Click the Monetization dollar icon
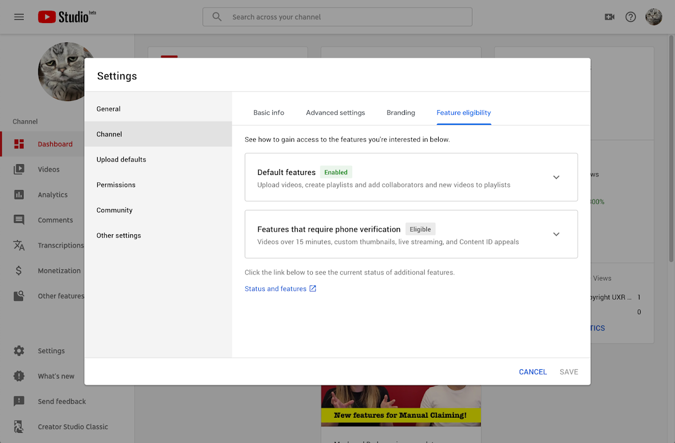The image size is (675, 443). [19, 270]
